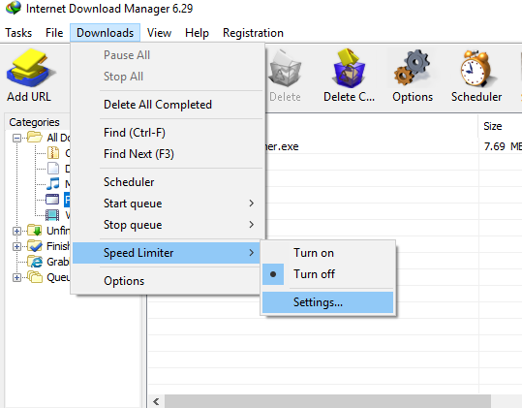Screen dimensions: 522x408
Task: Open the File menu
Action: [54, 33]
